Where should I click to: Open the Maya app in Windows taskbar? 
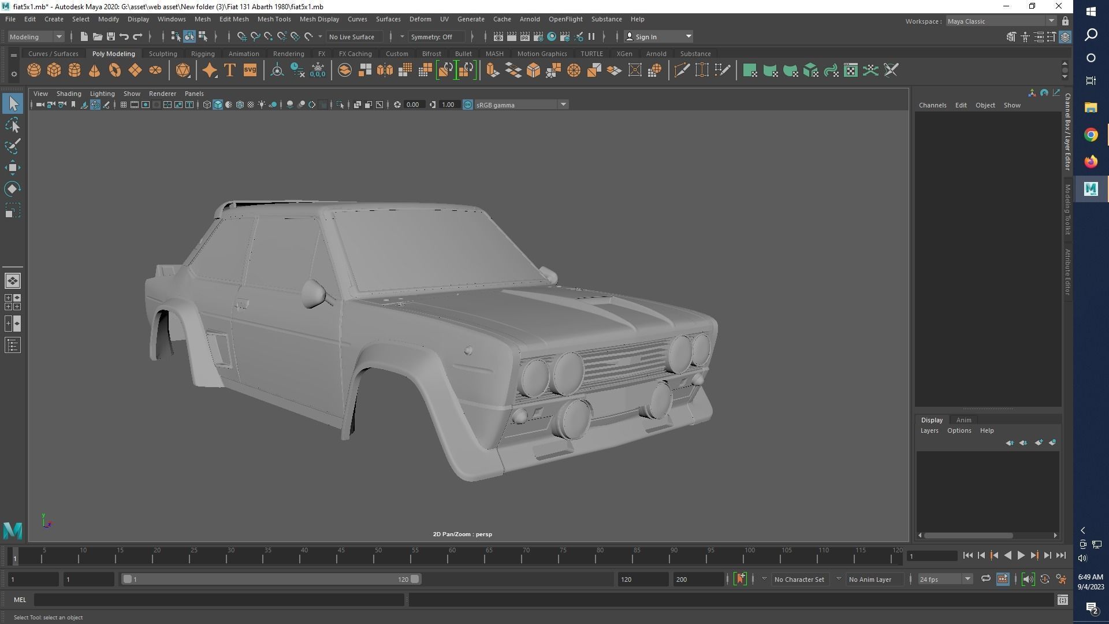click(1091, 189)
